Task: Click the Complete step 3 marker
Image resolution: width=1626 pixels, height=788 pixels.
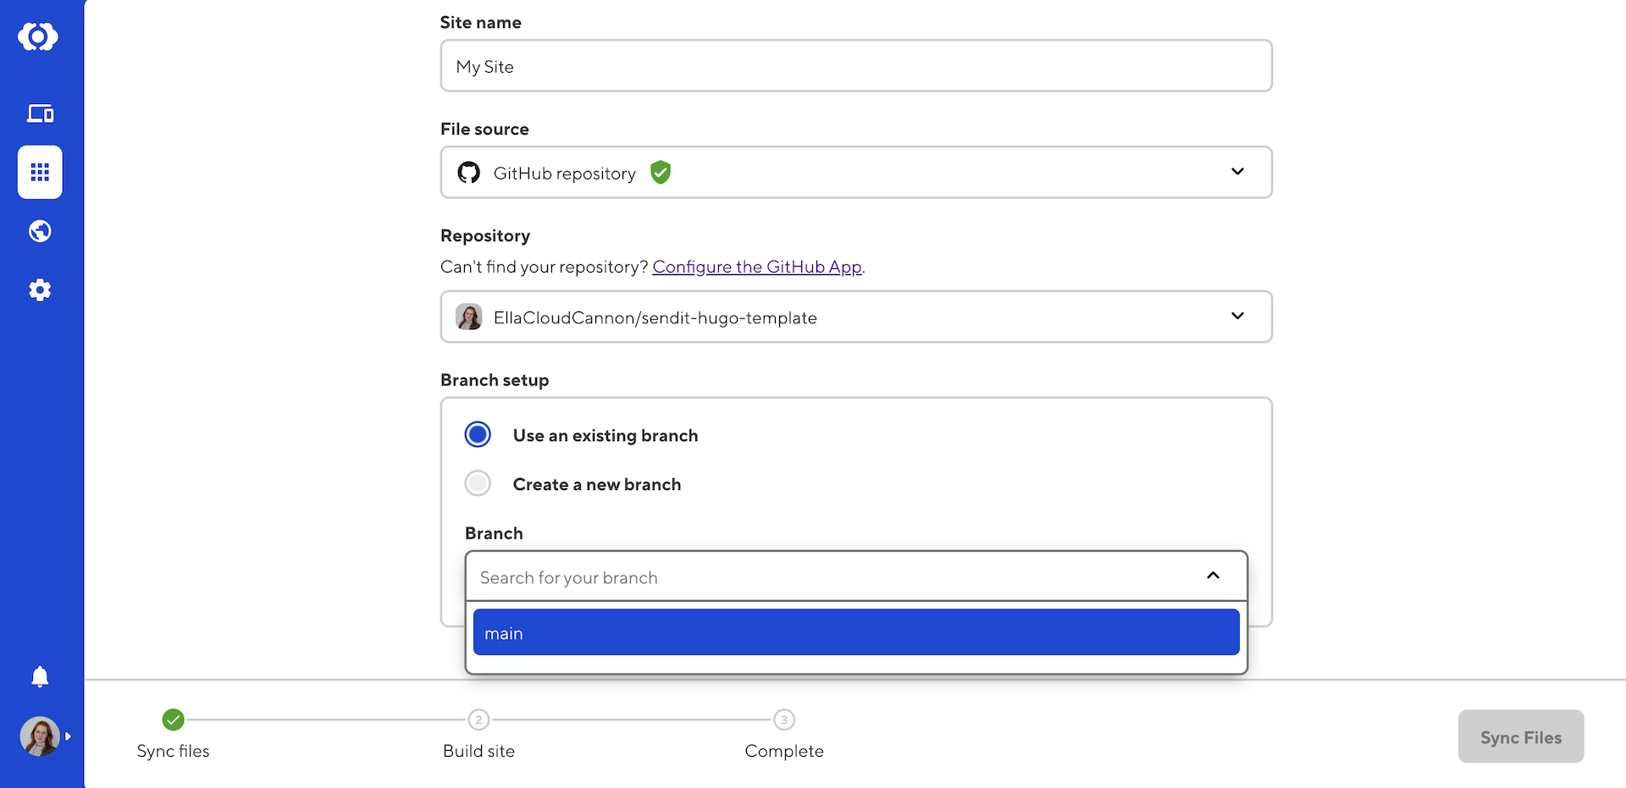Action: click(784, 720)
